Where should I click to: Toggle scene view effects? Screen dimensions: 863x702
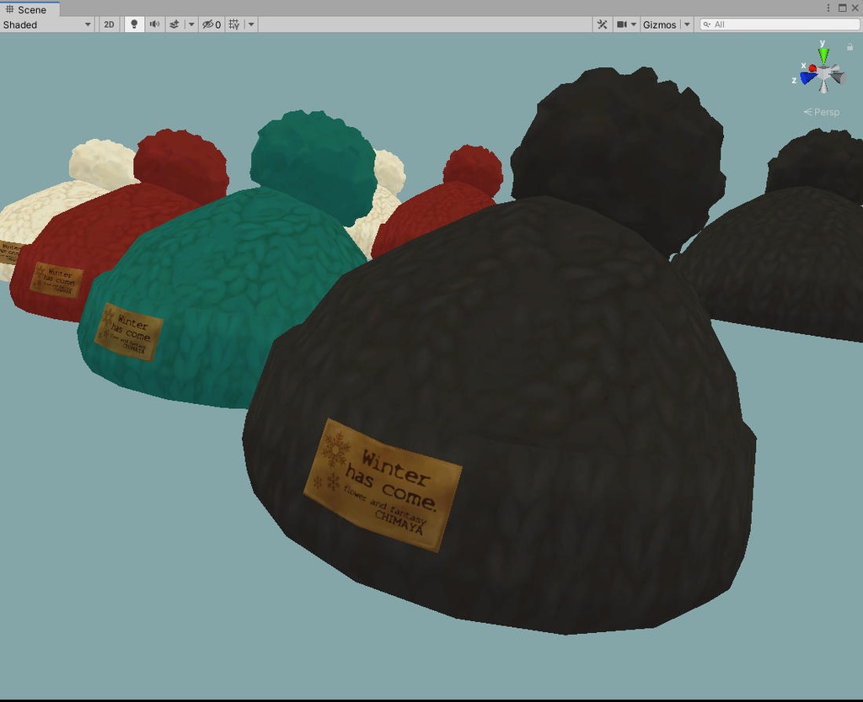pos(174,24)
